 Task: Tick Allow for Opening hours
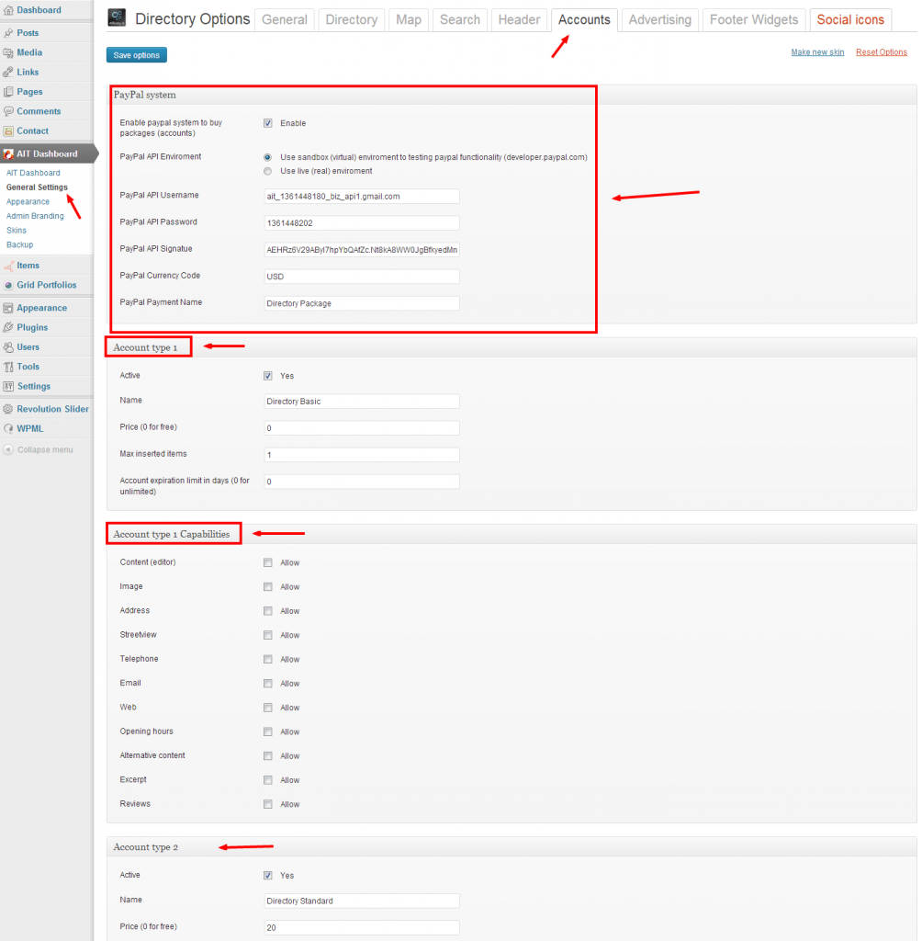tap(268, 731)
